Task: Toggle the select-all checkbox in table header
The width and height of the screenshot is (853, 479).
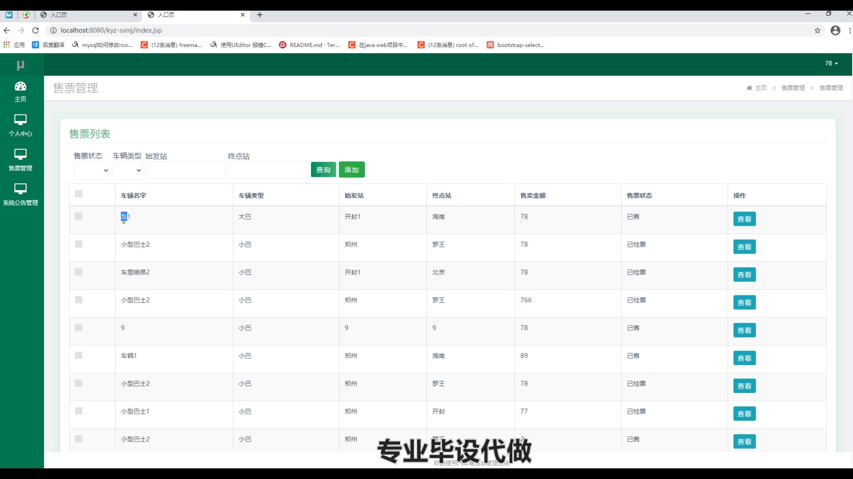Action: [79, 194]
